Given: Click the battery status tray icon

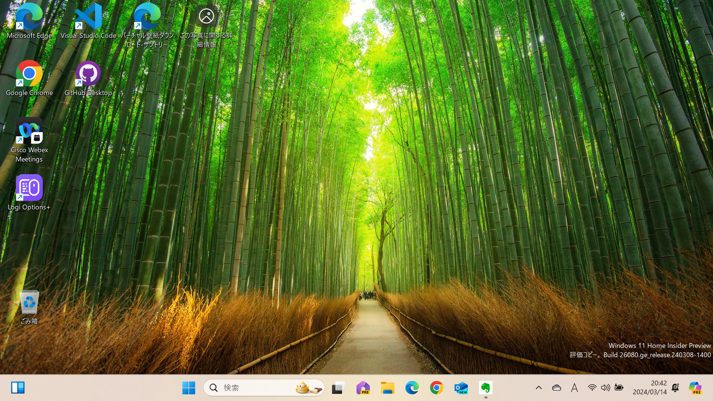Looking at the screenshot, I should 619,388.
